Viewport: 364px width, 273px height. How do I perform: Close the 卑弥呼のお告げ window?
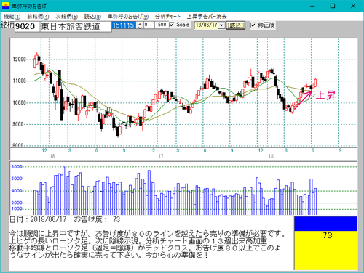353,6
